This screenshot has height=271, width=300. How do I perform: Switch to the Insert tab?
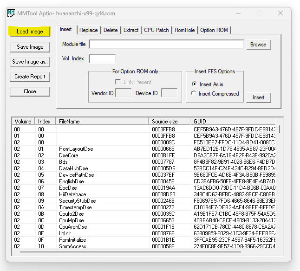click(x=66, y=29)
